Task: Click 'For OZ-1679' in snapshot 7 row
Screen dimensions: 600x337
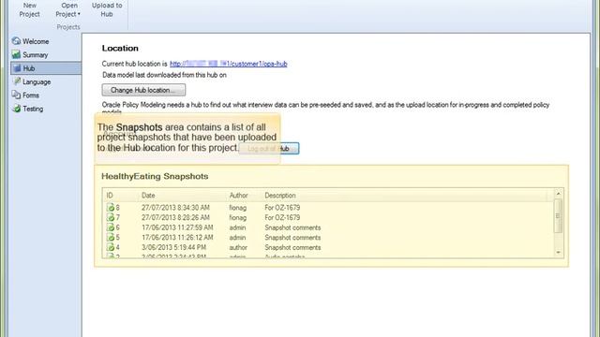Action: [x=282, y=217]
